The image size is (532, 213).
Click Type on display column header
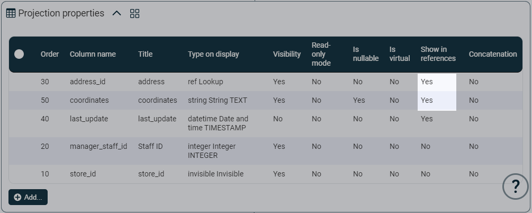213,54
